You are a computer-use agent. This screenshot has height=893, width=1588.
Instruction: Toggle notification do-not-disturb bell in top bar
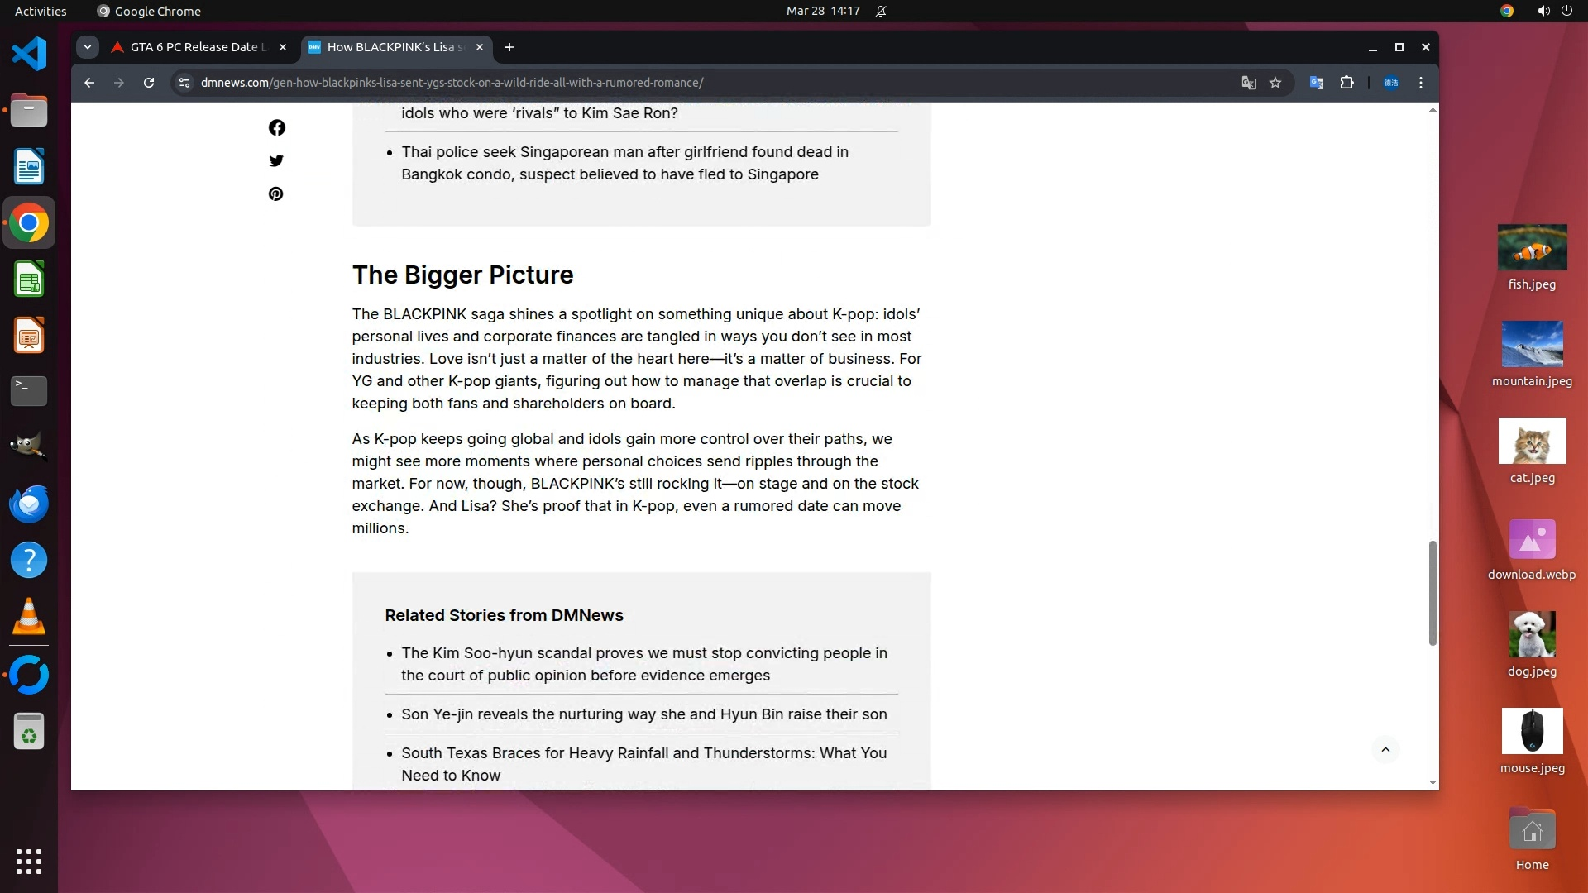[x=881, y=12]
